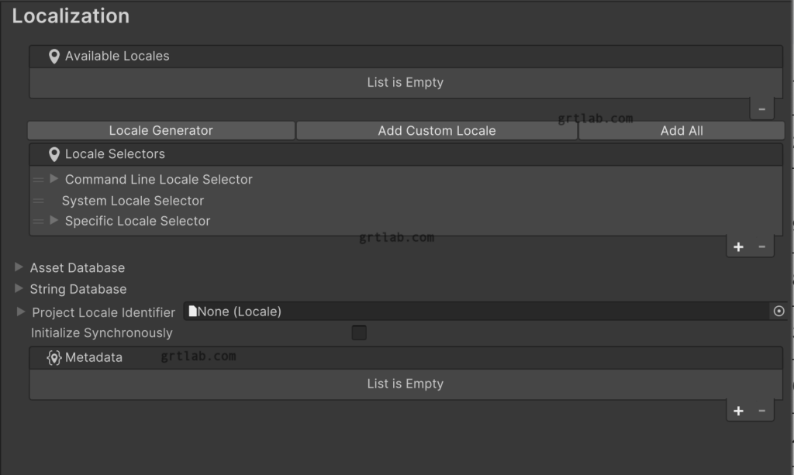Click the drag handle beside Command Line Locale Selector

coord(38,179)
